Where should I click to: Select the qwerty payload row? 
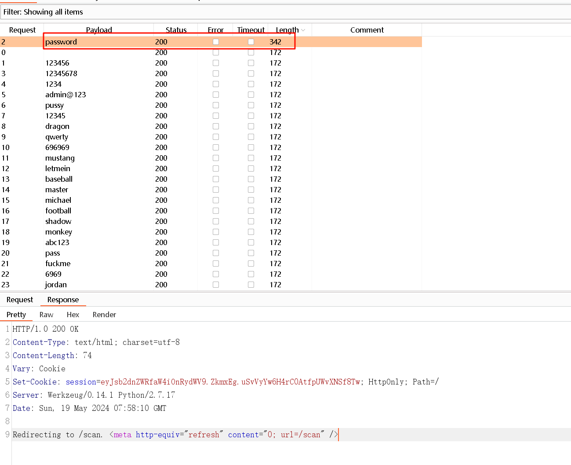(211, 137)
